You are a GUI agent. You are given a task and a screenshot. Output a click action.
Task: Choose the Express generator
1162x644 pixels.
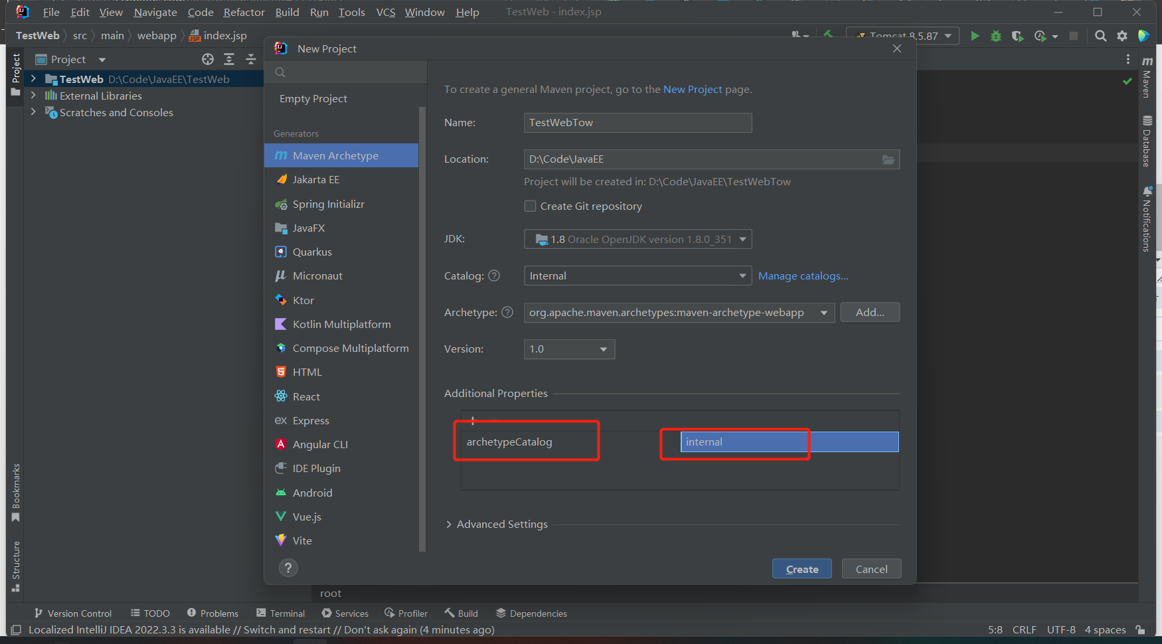pyautogui.click(x=341, y=420)
